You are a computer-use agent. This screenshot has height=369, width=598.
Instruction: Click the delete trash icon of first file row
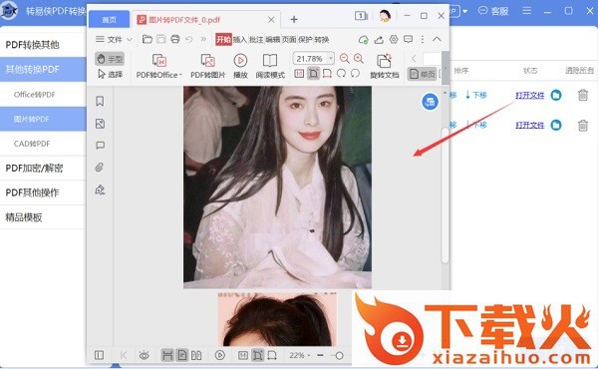pos(583,95)
